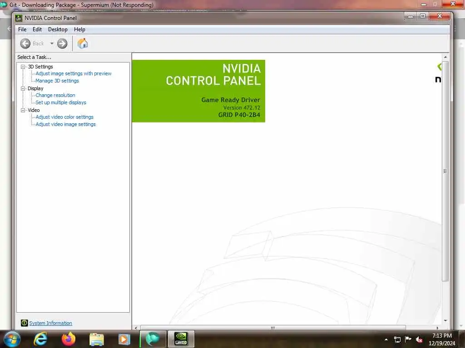Image resolution: width=465 pixels, height=348 pixels.
Task: Open Windows Media Player taskbar icon
Action: [124, 339]
